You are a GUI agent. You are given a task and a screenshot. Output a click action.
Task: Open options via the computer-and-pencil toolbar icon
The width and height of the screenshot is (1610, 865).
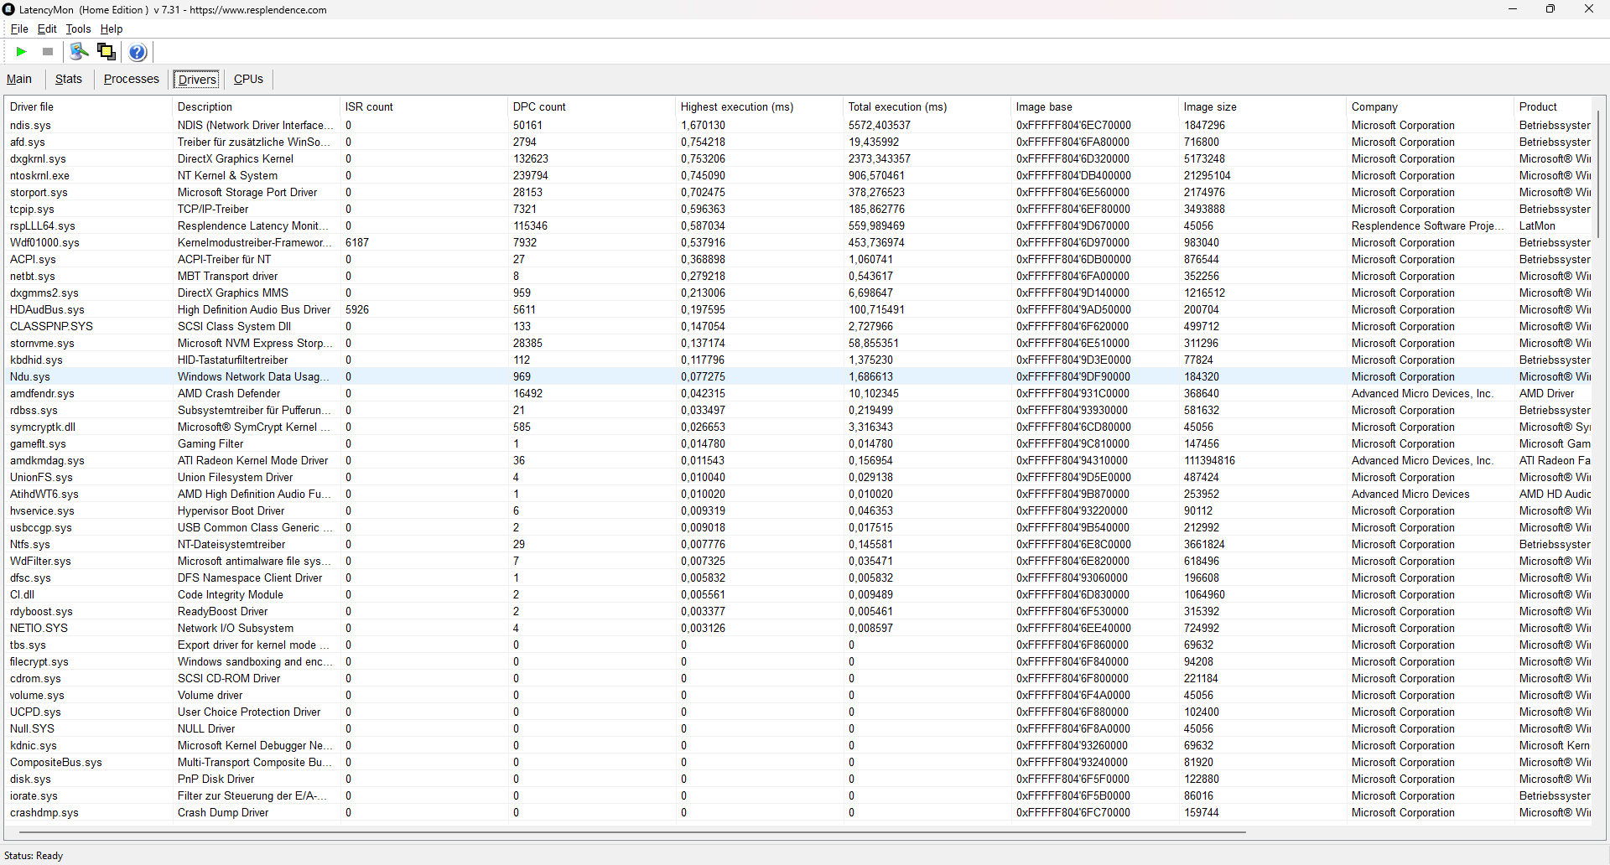[79, 52]
